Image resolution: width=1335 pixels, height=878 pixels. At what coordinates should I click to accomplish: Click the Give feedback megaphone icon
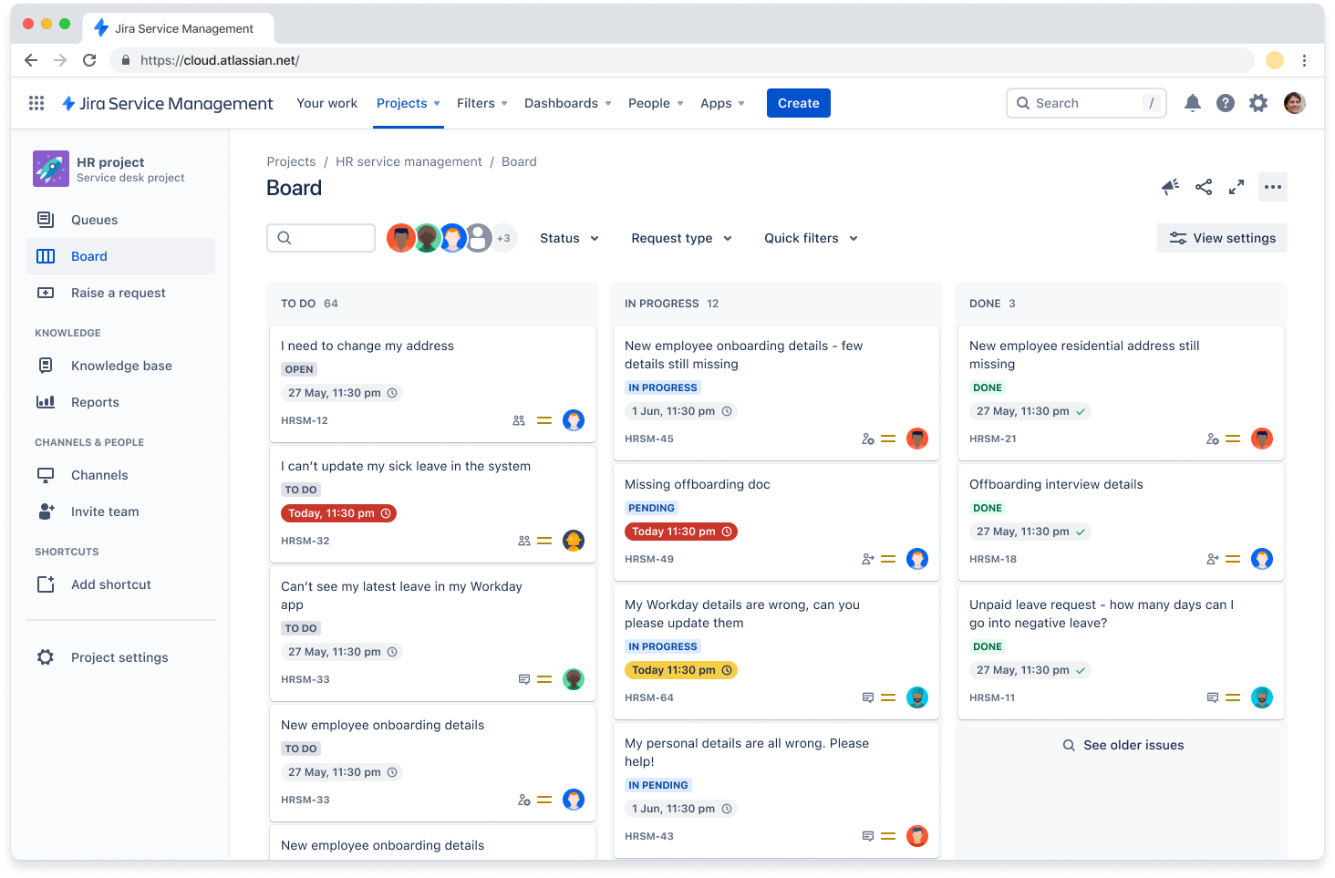click(1170, 186)
